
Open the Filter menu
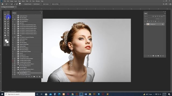(x=27, y=1)
